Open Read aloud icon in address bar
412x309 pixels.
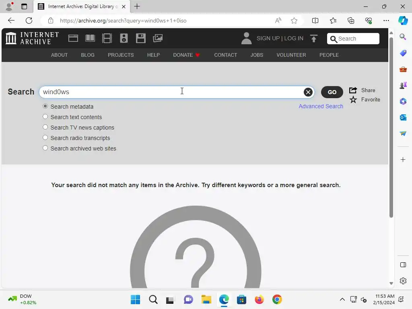(278, 21)
